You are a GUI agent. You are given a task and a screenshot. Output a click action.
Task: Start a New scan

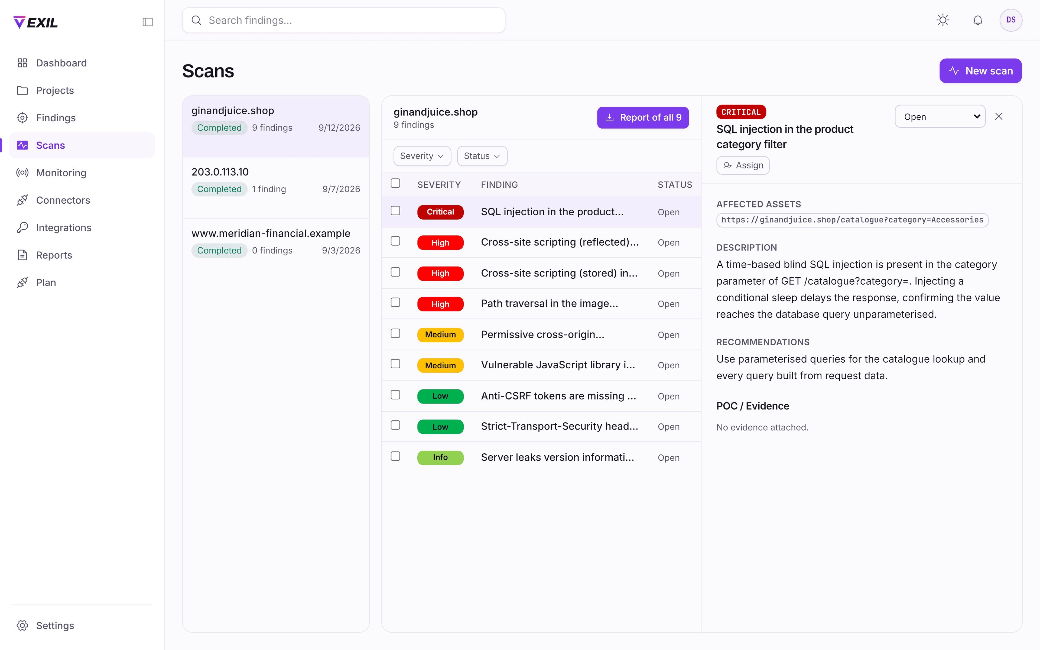980,71
